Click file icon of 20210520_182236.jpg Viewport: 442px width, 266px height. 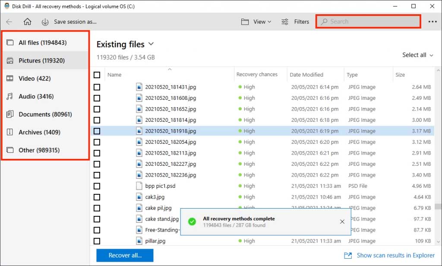click(139, 175)
